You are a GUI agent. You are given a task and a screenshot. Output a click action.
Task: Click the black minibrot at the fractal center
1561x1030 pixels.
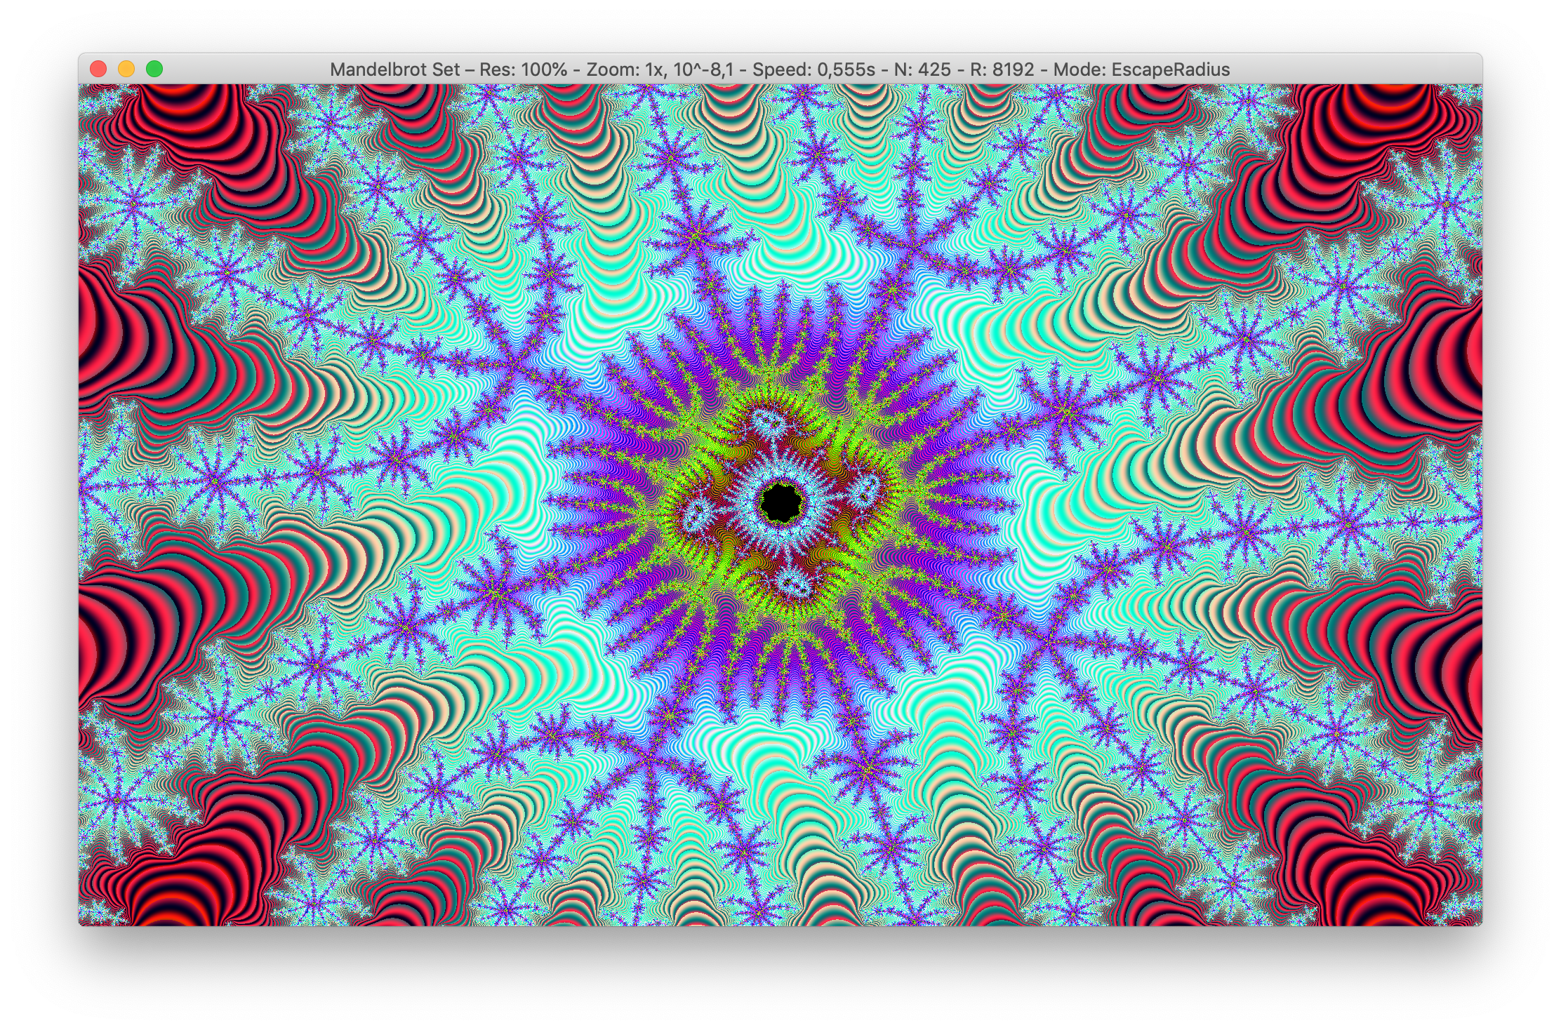[780, 501]
